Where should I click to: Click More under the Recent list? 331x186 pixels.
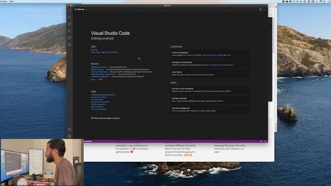point(93,80)
